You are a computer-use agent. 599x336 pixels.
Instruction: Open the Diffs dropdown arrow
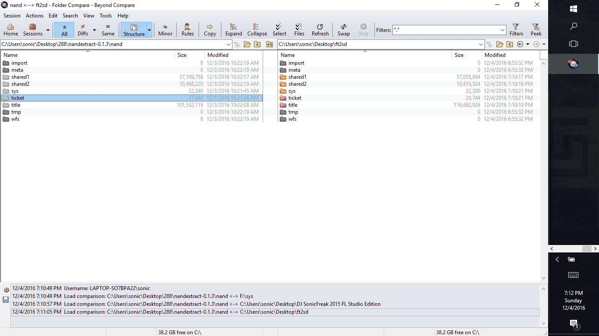point(94,30)
